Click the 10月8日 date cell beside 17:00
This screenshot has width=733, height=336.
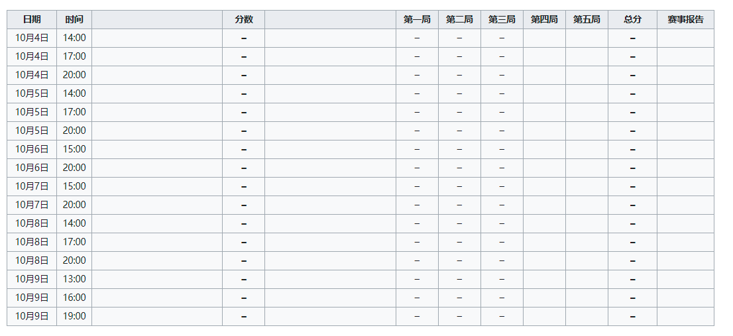click(32, 242)
